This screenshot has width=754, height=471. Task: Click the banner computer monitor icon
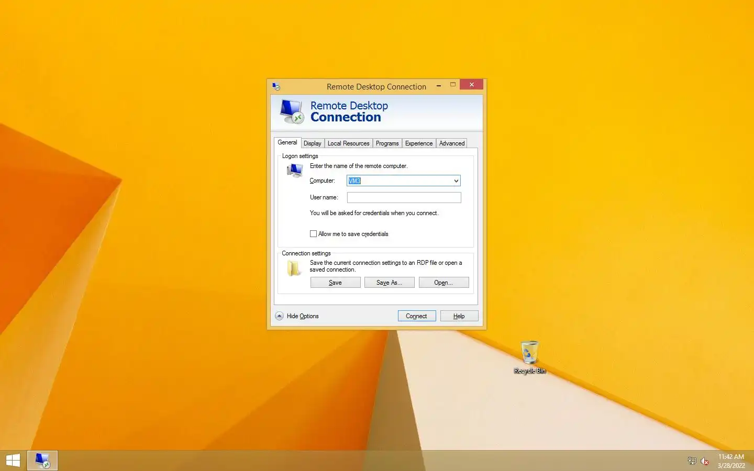tap(292, 111)
